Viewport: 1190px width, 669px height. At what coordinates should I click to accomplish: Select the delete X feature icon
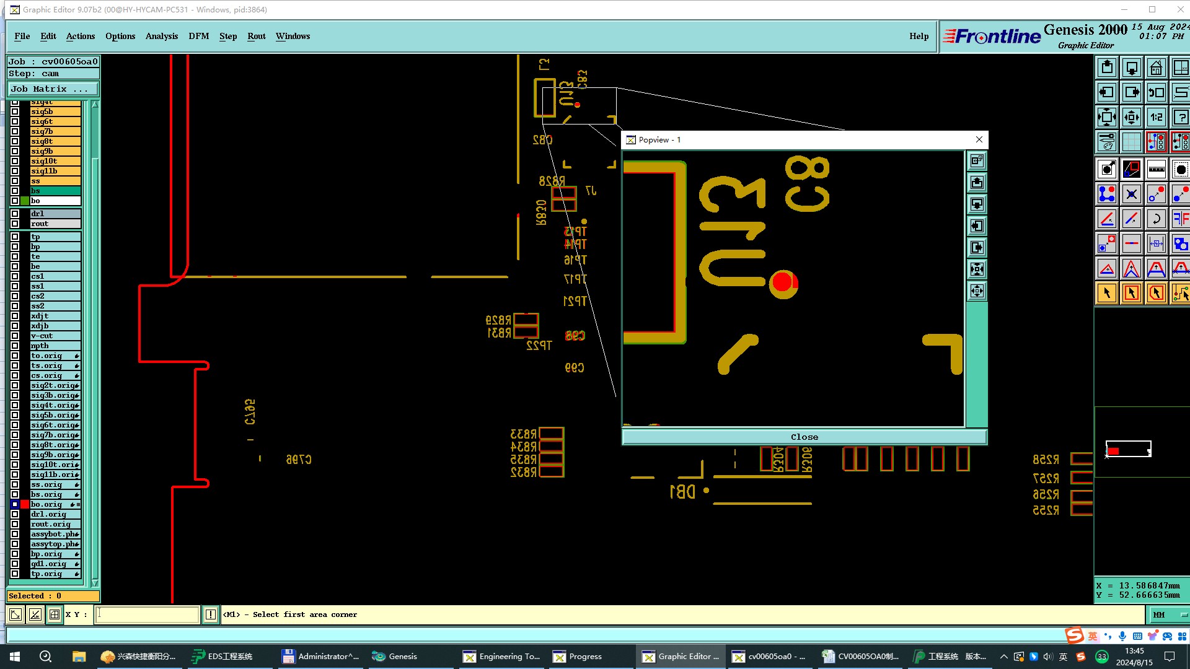(1131, 194)
